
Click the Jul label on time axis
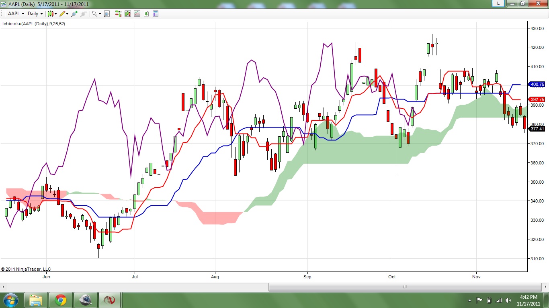(135, 277)
